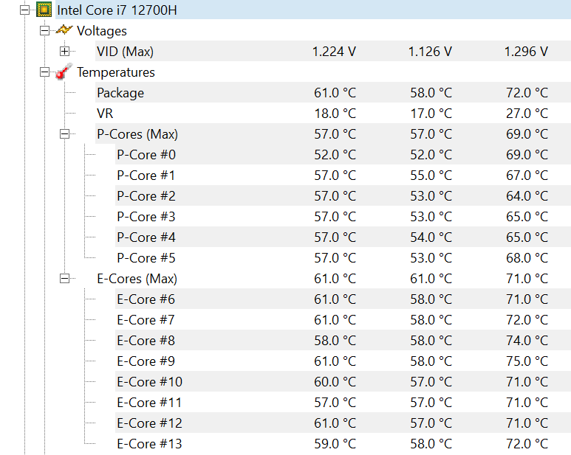The image size is (571, 455).
Task: Select the E-Cores (Max) row label
Action: click(x=137, y=279)
